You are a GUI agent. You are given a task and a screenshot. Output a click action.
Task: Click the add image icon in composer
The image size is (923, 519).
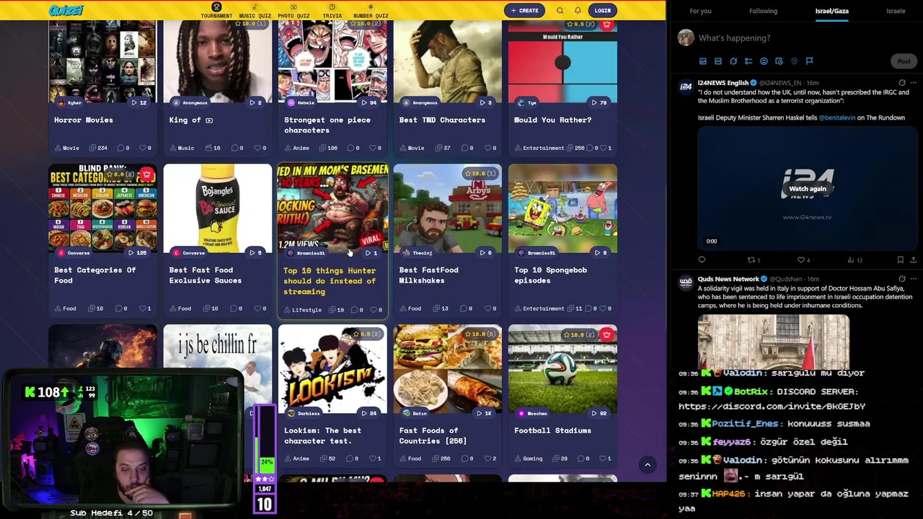click(702, 61)
